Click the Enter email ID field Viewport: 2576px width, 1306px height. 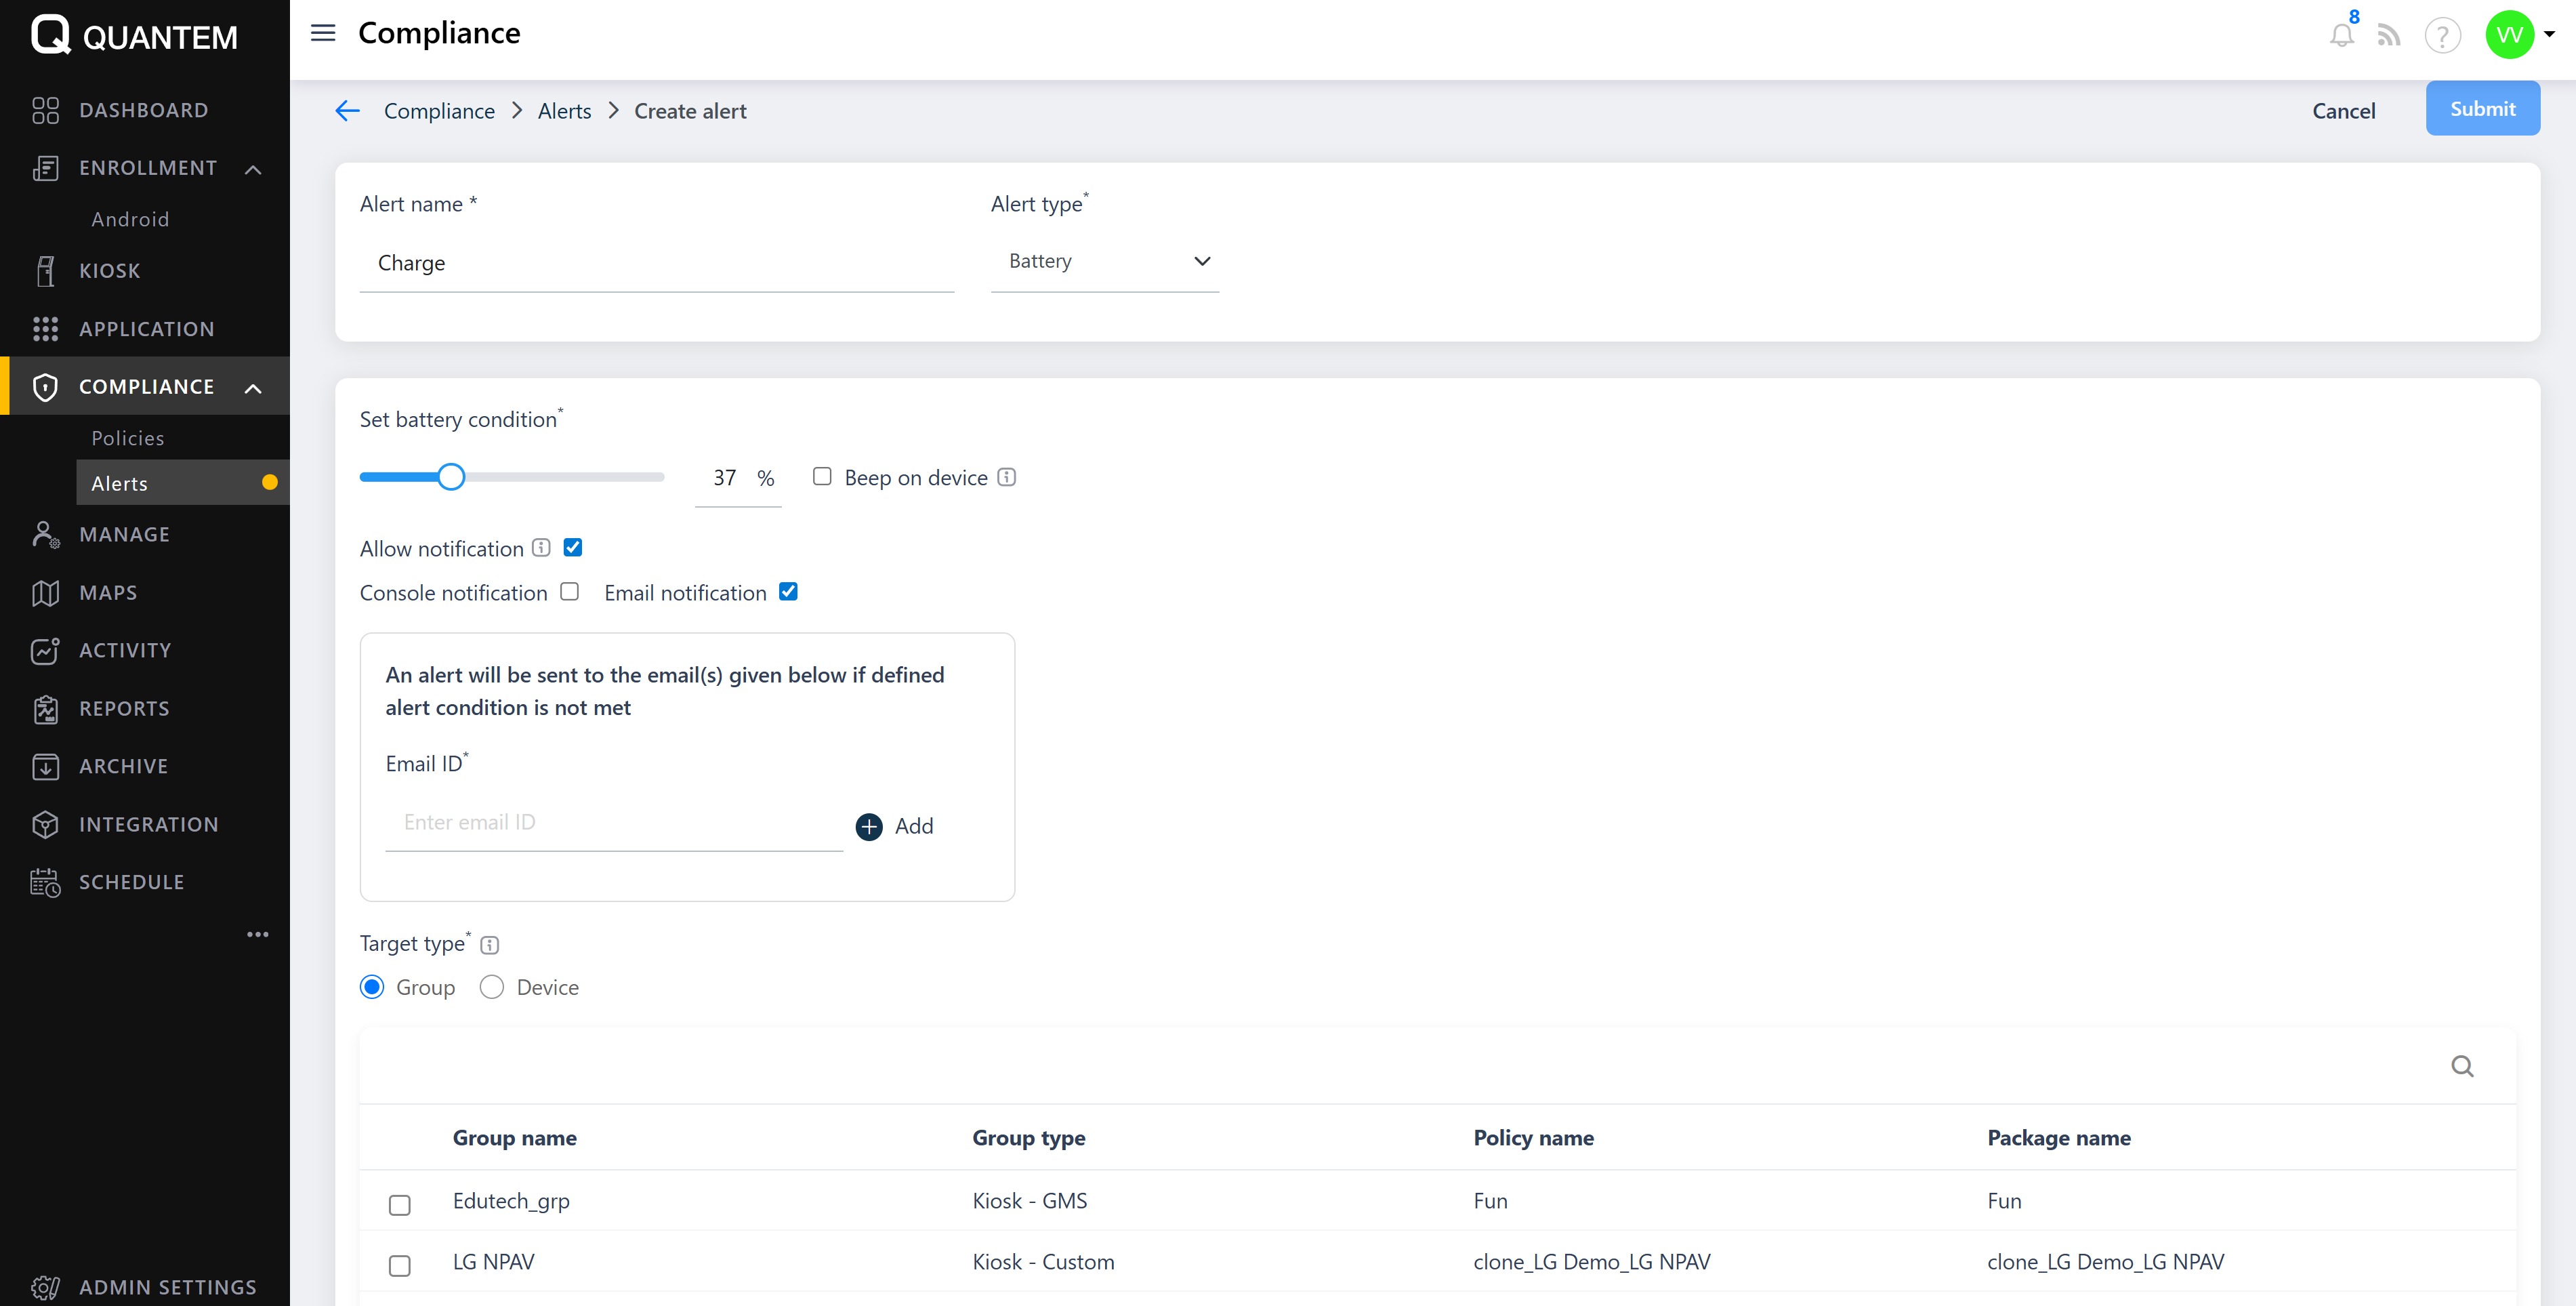point(613,823)
